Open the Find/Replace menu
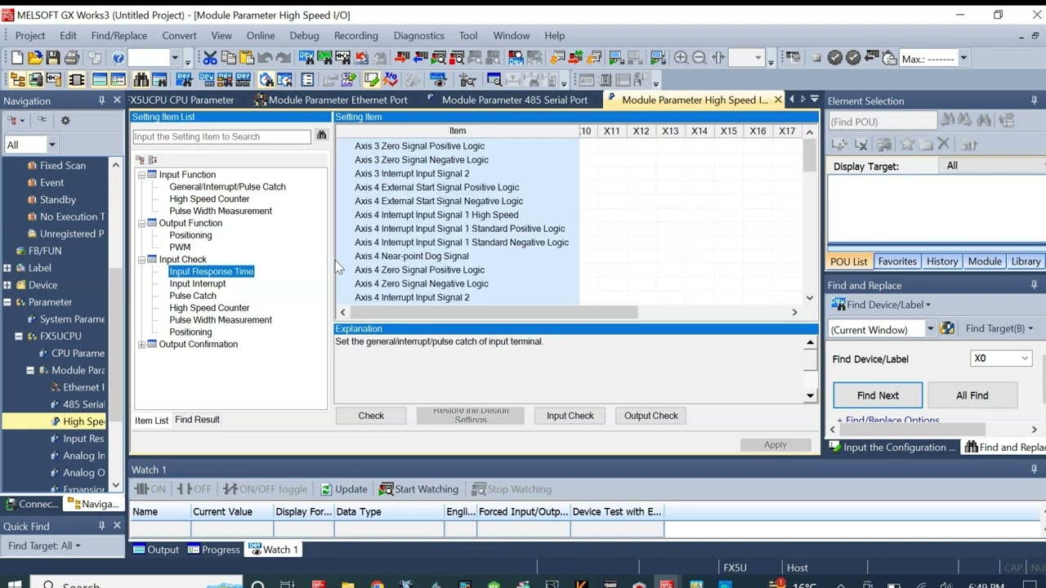This screenshot has height=588, width=1046. point(119,36)
